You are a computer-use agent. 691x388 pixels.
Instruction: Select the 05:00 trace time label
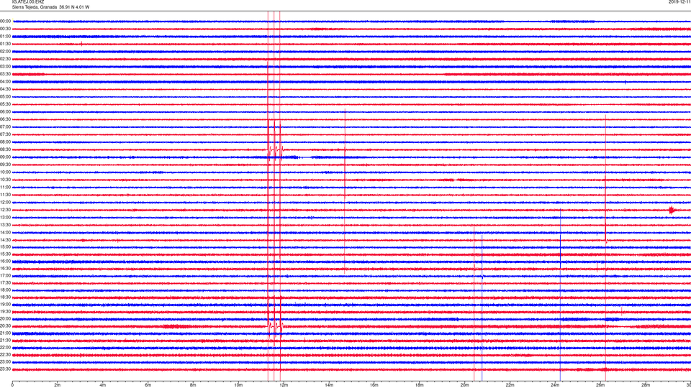(5, 97)
